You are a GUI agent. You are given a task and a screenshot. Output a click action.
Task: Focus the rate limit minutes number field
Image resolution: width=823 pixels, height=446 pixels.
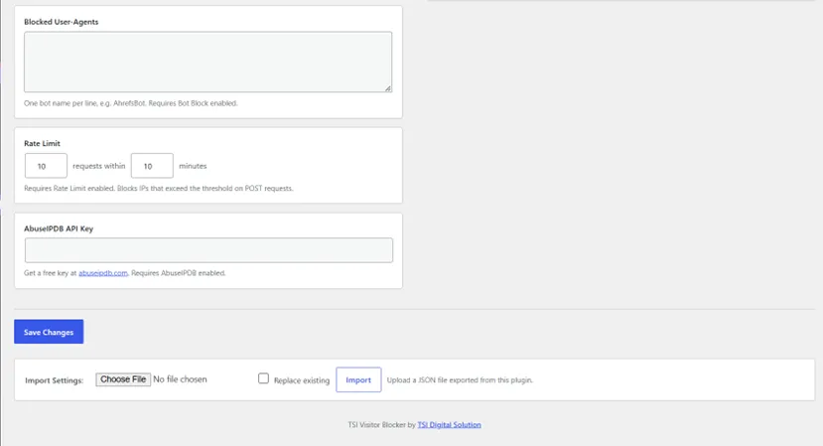[152, 166]
